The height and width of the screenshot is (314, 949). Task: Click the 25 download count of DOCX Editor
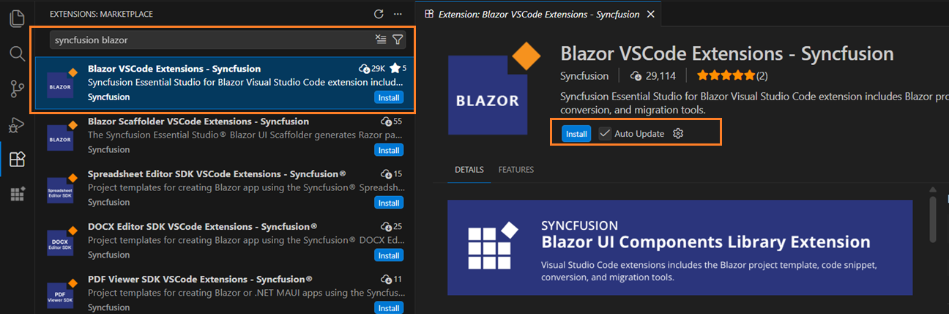tap(392, 227)
